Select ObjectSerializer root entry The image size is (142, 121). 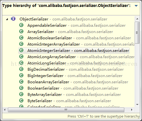click(63, 19)
